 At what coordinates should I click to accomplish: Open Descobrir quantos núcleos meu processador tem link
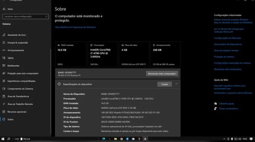pos(230,87)
